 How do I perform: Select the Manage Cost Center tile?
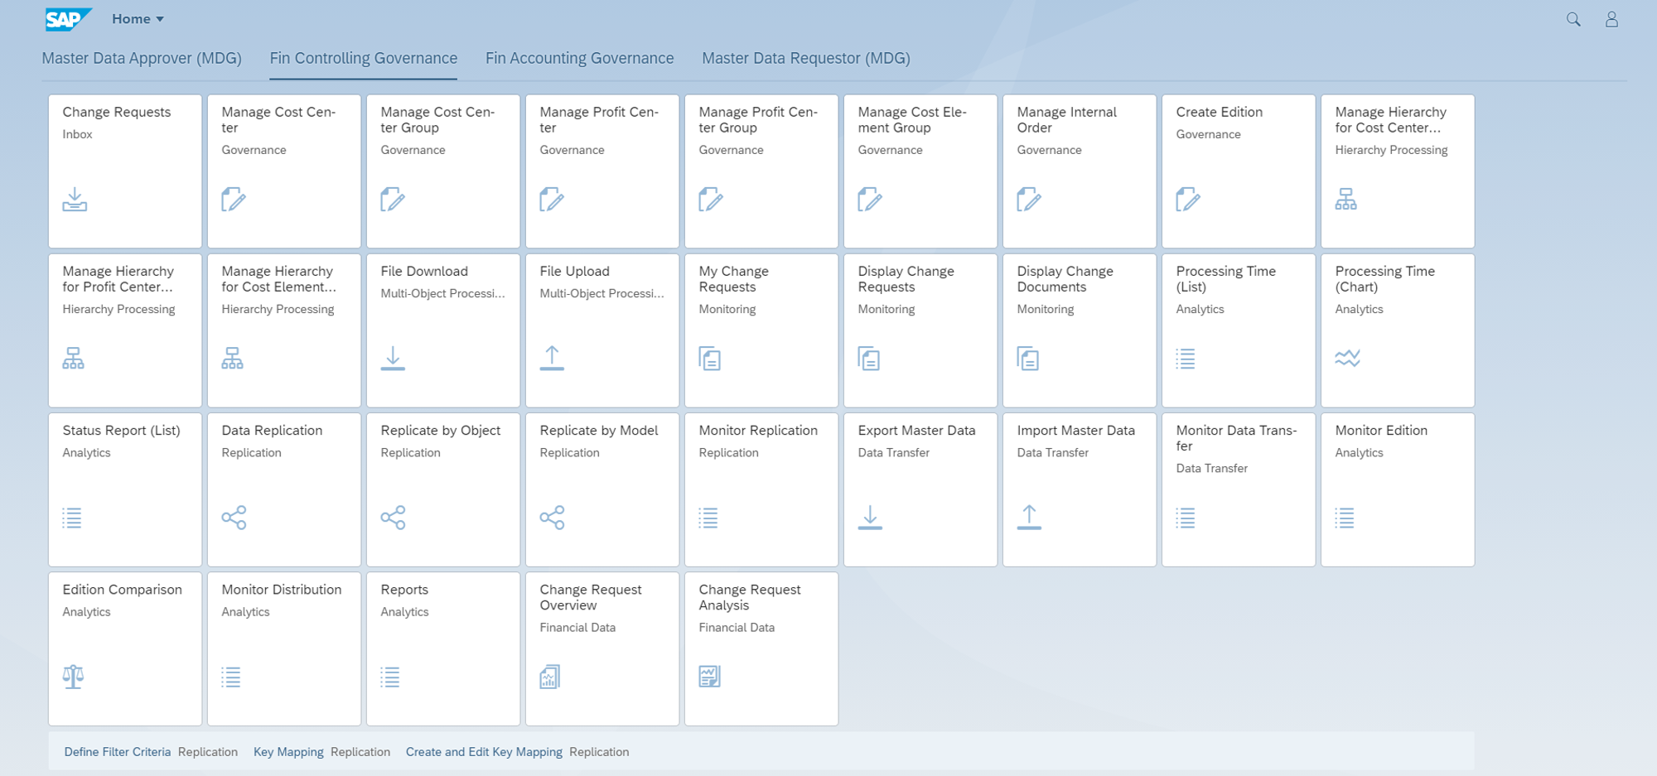pyautogui.click(x=283, y=170)
